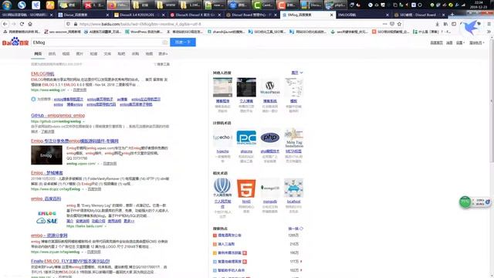Open the Finally EMLOG FLY theme result

click(70, 261)
